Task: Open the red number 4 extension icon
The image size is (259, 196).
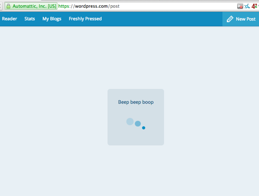Action: [254, 6]
